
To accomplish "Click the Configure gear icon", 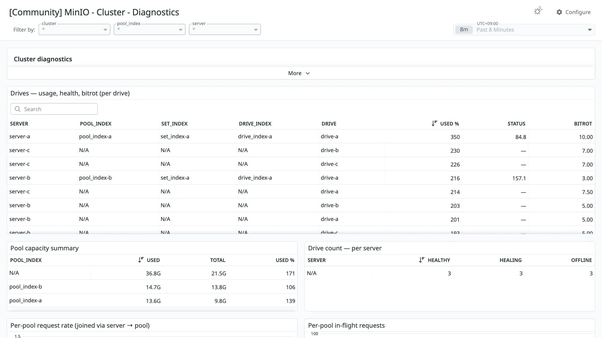I will click(559, 12).
